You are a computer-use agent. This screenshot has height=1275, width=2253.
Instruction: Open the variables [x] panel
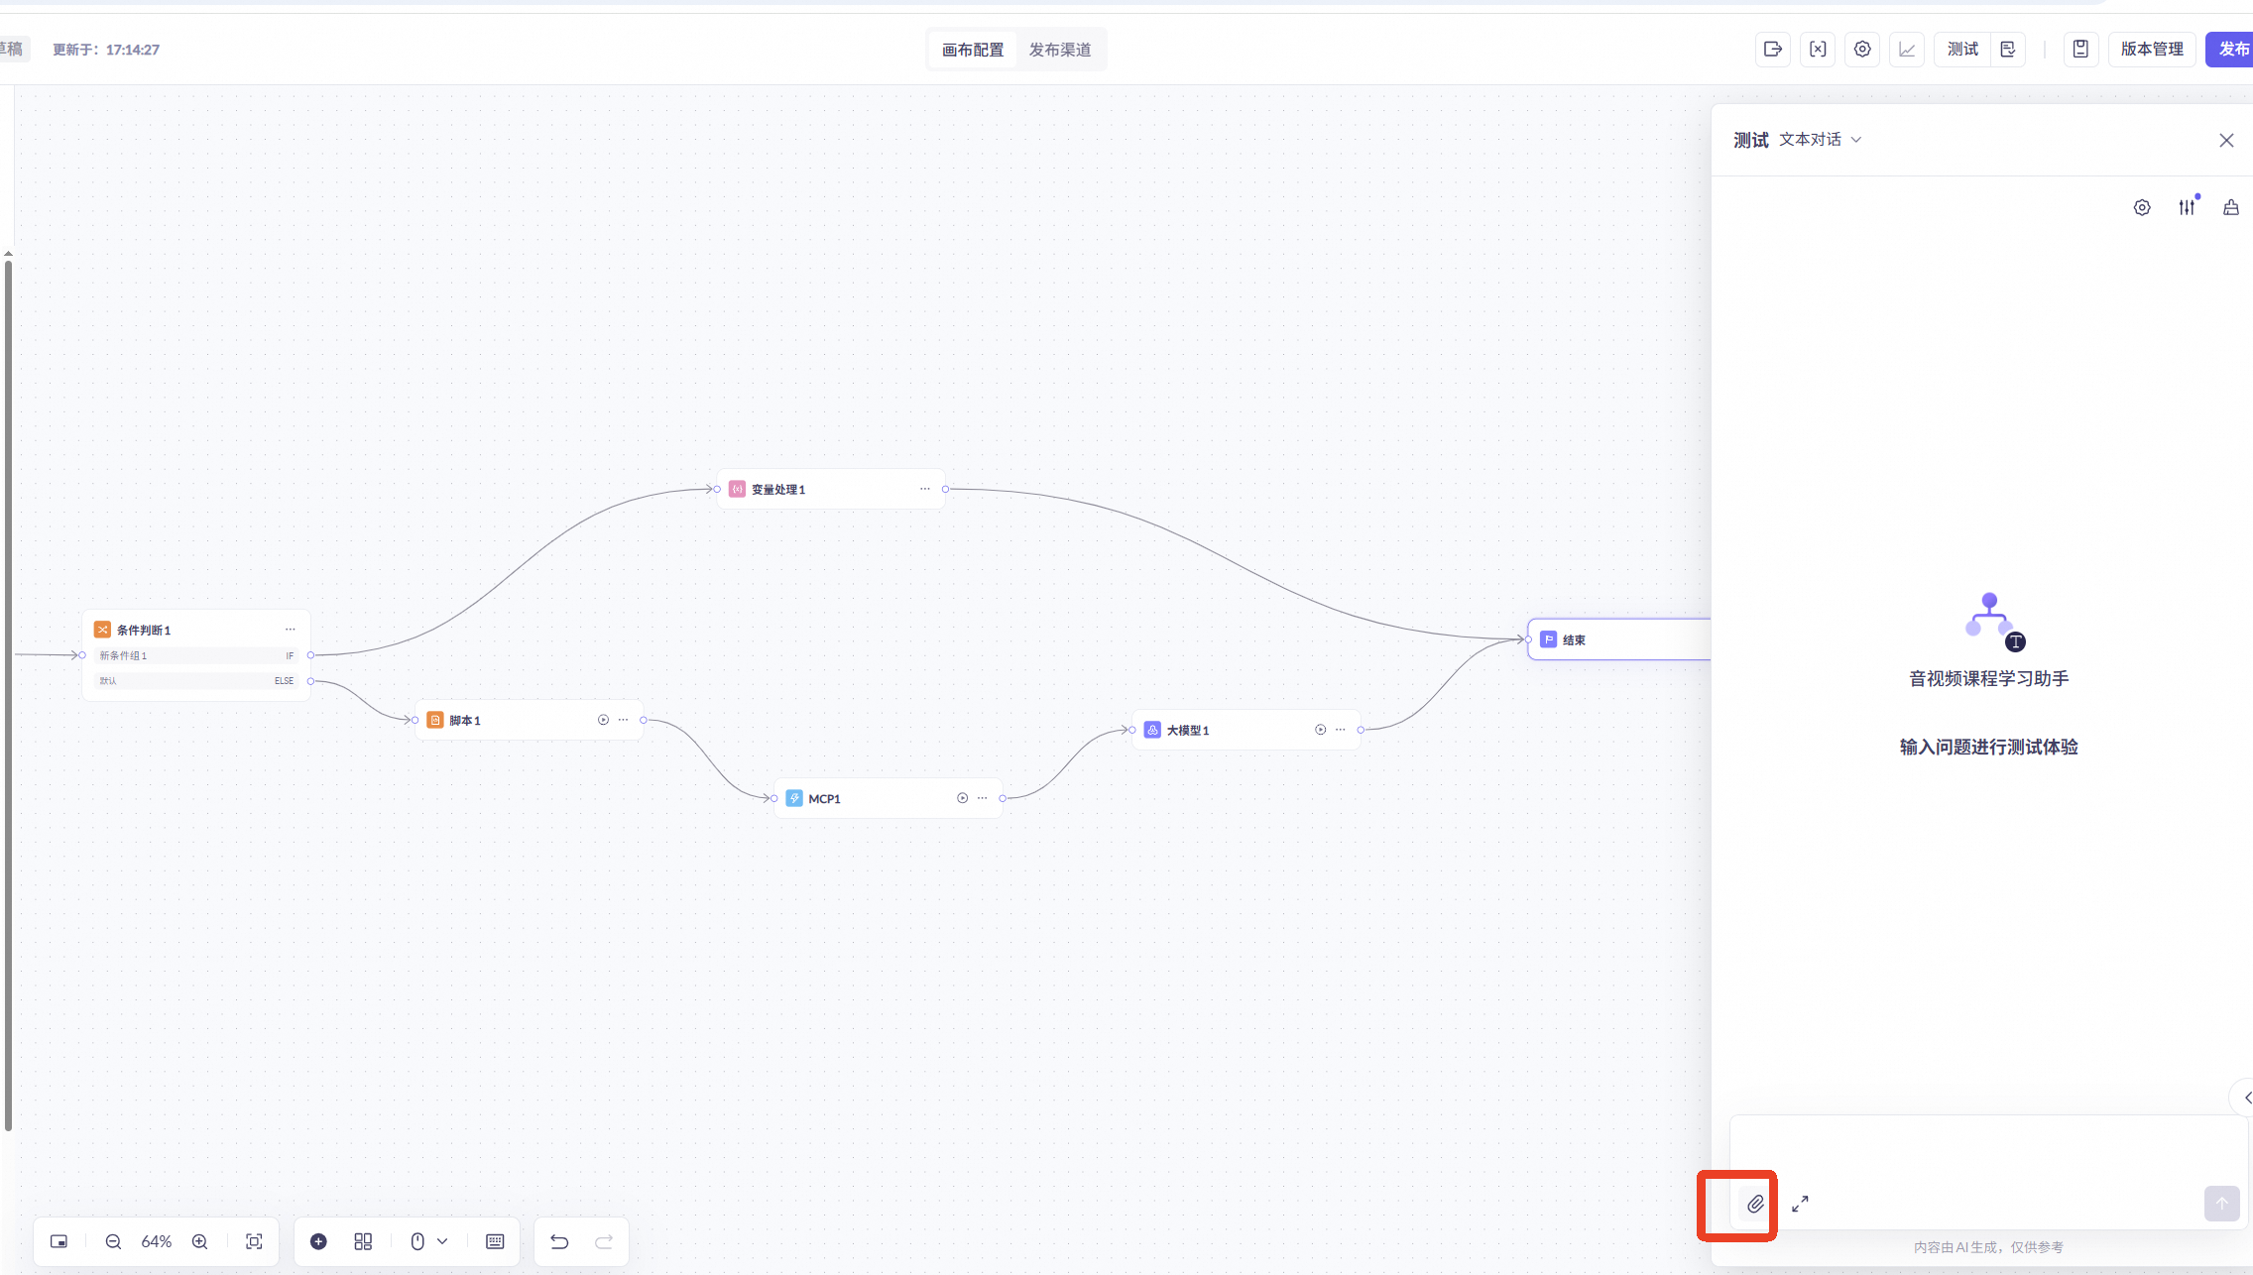(x=1818, y=50)
